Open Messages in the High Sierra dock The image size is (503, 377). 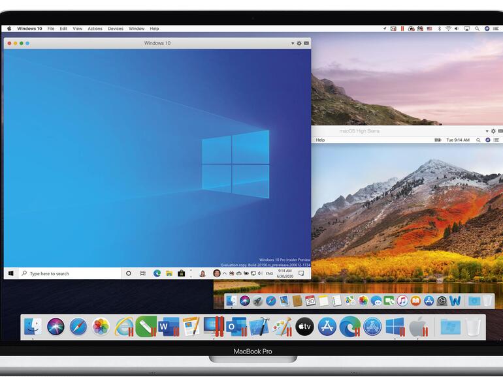tap(376, 301)
